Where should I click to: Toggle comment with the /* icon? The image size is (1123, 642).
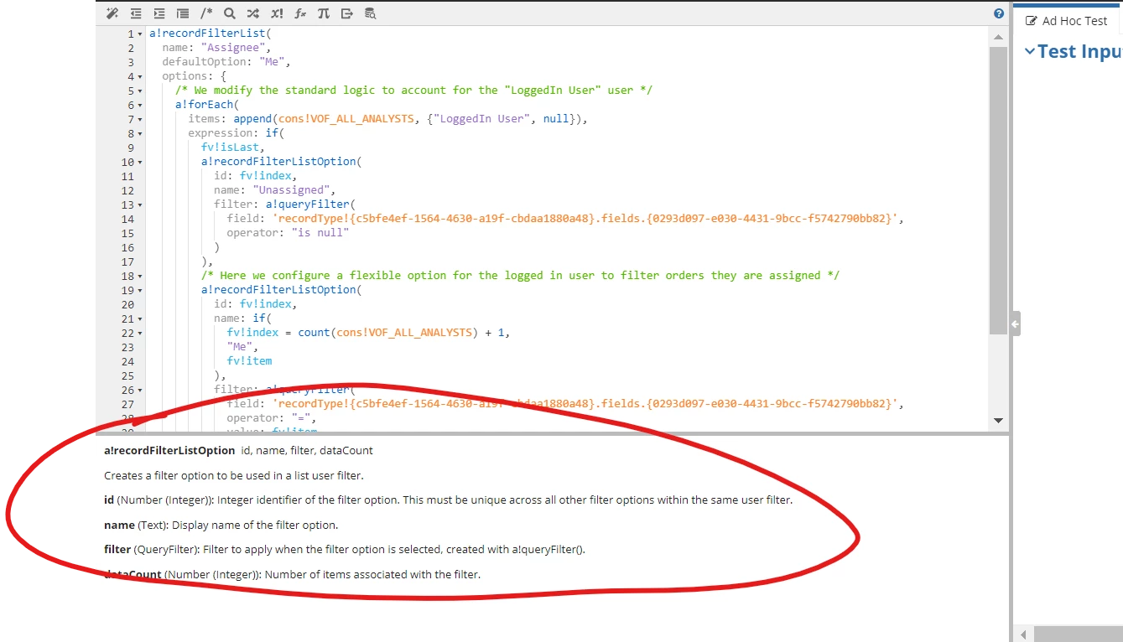[206, 13]
